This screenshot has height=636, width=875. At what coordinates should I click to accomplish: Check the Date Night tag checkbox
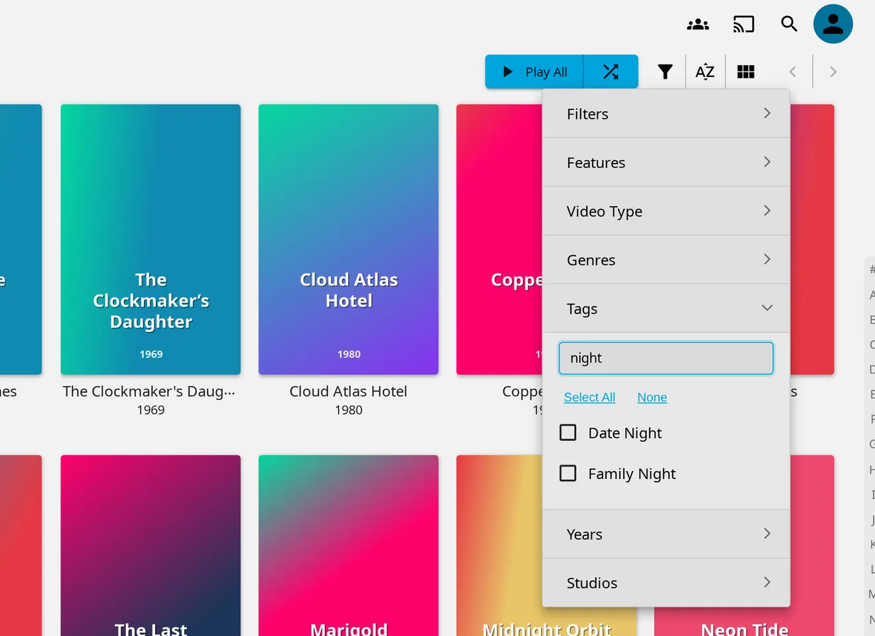click(568, 433)
